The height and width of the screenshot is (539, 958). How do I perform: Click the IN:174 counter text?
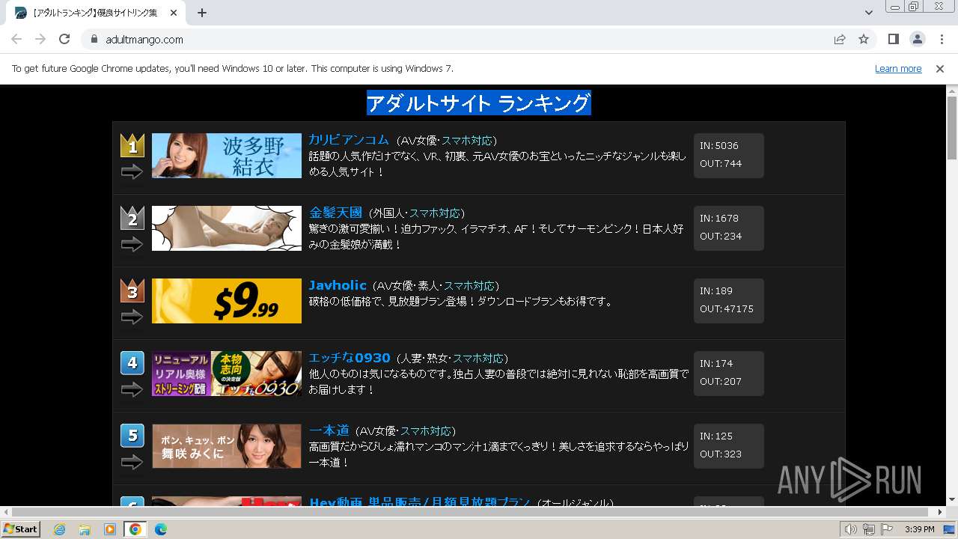[x=716, y=364]
